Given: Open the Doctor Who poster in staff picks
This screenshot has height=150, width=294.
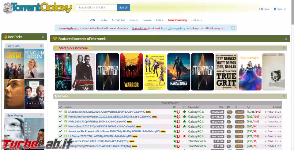Looking at the screenshot, I should click(250, 72).
